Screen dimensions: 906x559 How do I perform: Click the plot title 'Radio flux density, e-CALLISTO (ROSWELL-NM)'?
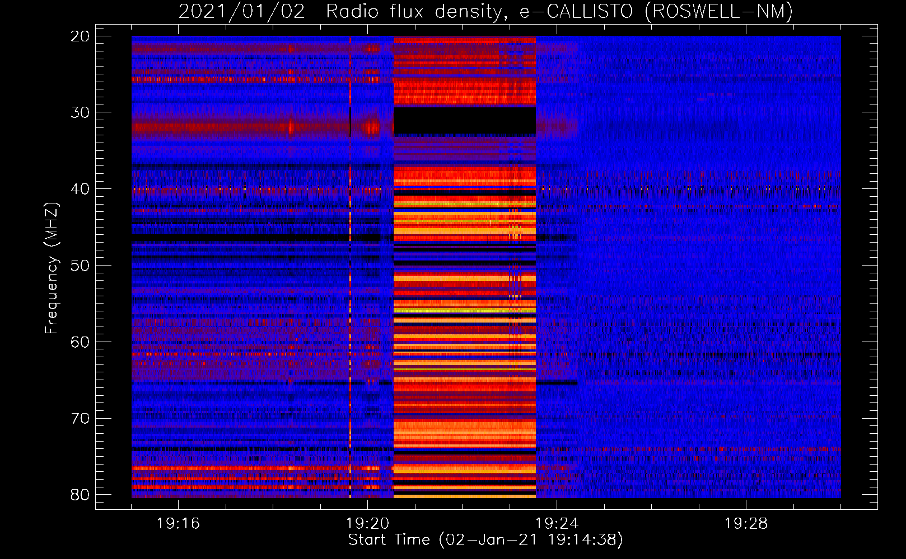coord(559,11)
